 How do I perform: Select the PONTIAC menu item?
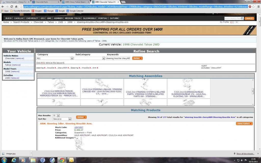pos(103,18)
